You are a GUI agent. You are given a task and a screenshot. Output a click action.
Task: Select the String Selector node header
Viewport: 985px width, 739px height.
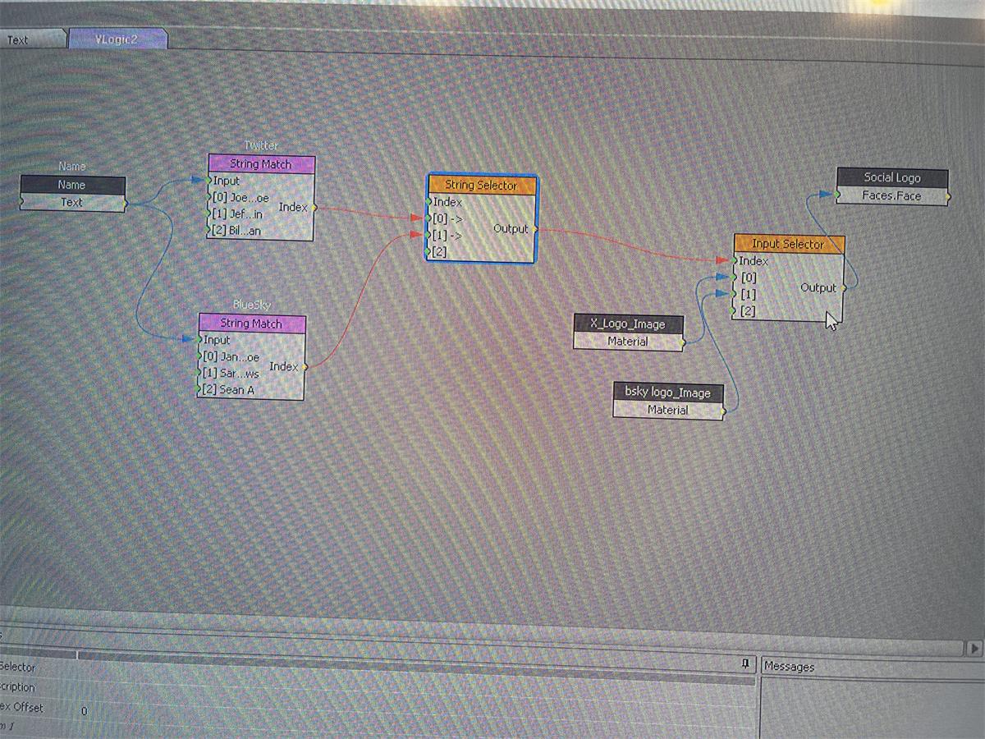(x=481, y=186)
